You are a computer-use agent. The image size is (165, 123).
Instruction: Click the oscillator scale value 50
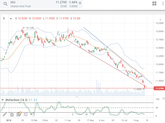click(x=157, y=108)
